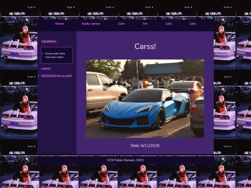The image size is (251, 188).
Task: Click the Carss! page title
Action: point(145,46)
